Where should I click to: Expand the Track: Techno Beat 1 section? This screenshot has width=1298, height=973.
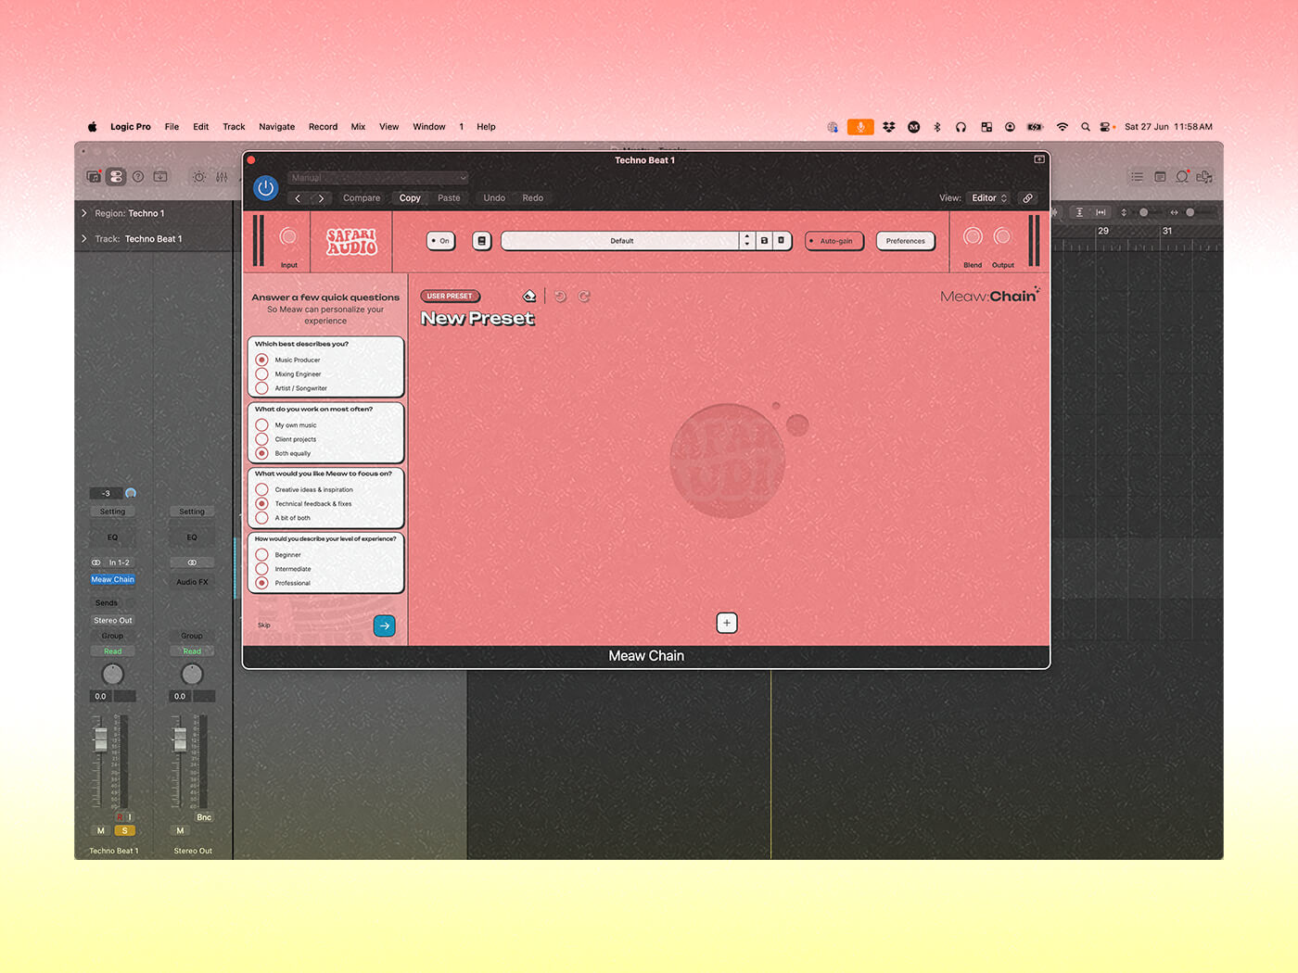coord(84,239)
